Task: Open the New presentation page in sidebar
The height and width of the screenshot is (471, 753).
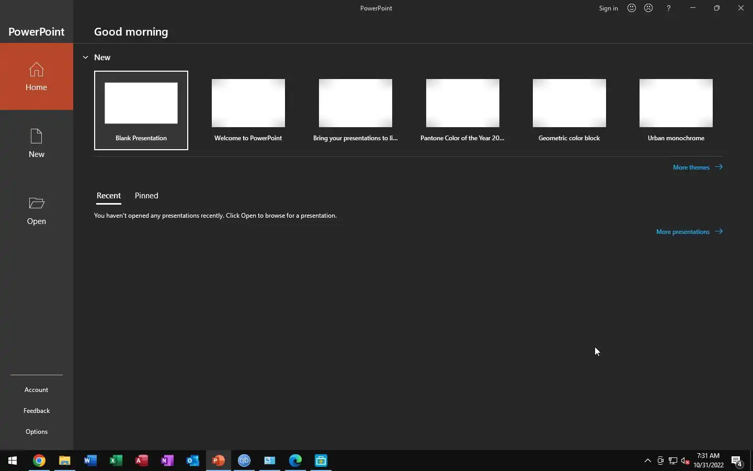Action: tap(37, 143)
